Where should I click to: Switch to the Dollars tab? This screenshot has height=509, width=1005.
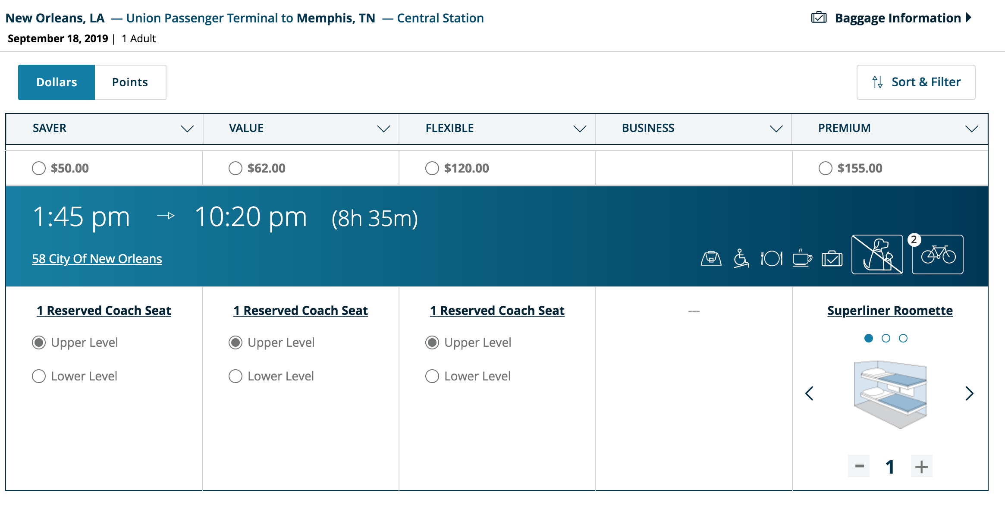point(57,82)
